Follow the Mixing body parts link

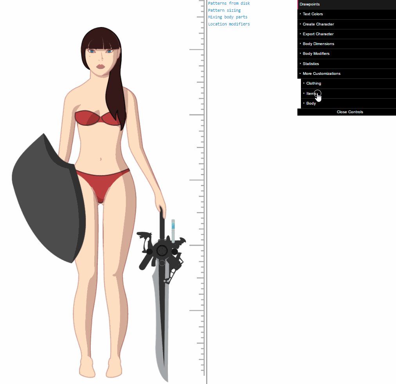(227, 17)
